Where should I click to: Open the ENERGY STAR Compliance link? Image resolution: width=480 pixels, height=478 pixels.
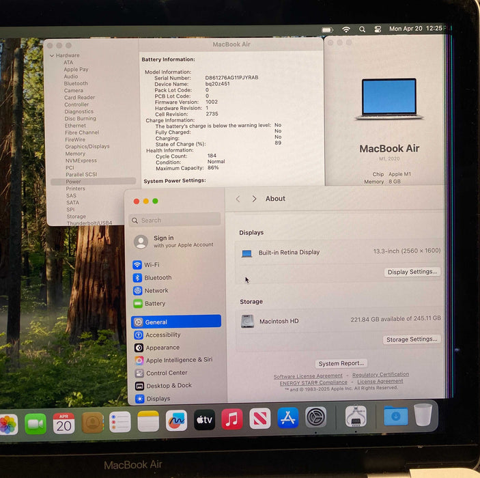313,383
